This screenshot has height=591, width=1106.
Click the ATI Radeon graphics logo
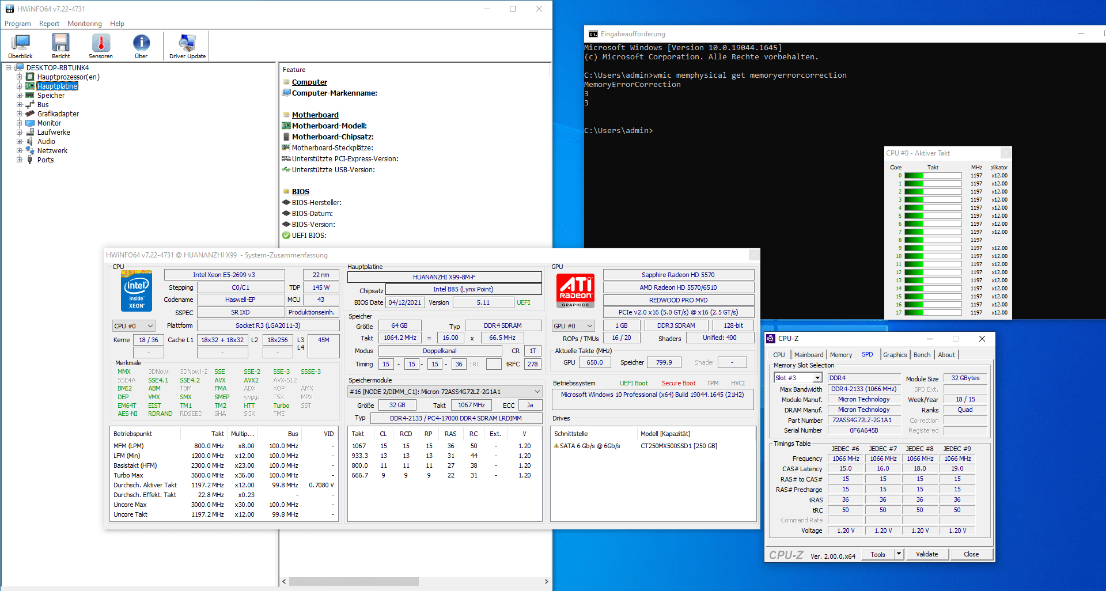pos(575,290)
